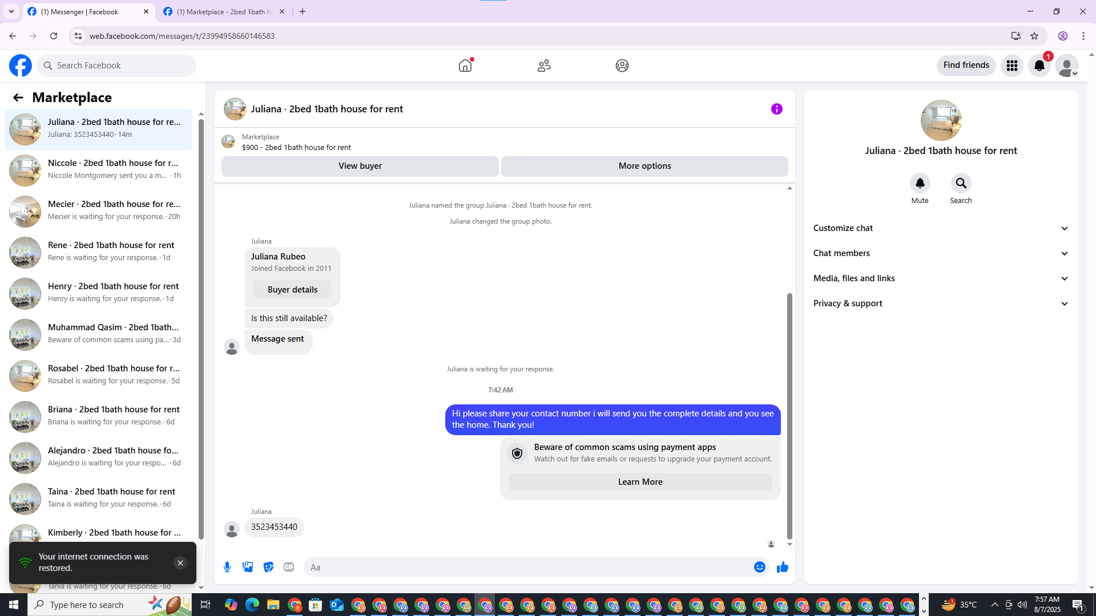Expand Chat members section
The width and height of the screenshot is (1096, 616).
[x=941, y=253]
